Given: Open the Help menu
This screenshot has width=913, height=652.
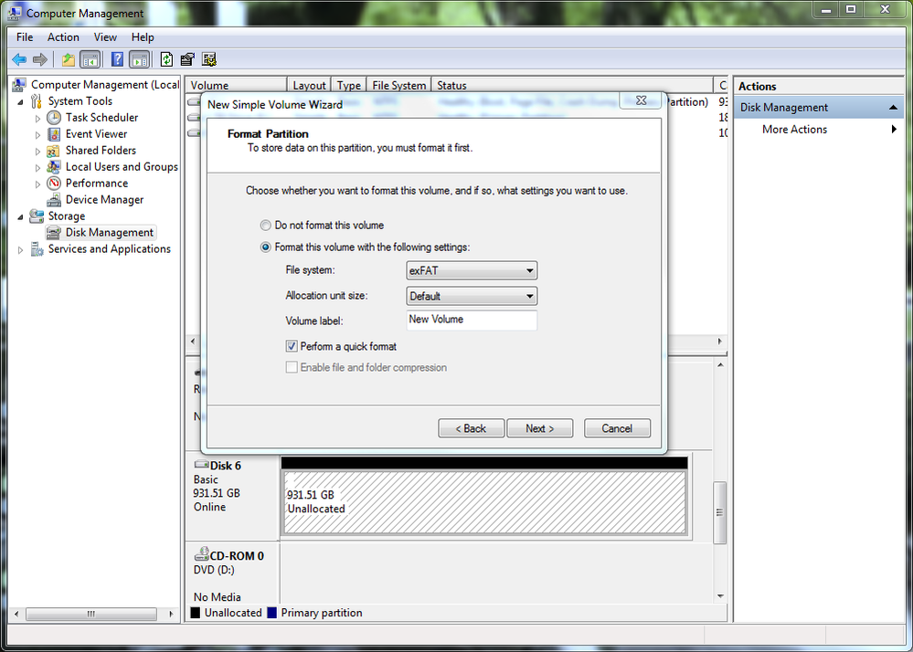Looking at the screenshot, I should [x=143, y=37].
